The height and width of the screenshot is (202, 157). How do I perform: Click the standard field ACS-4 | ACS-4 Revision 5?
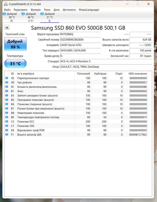[106, 61]
